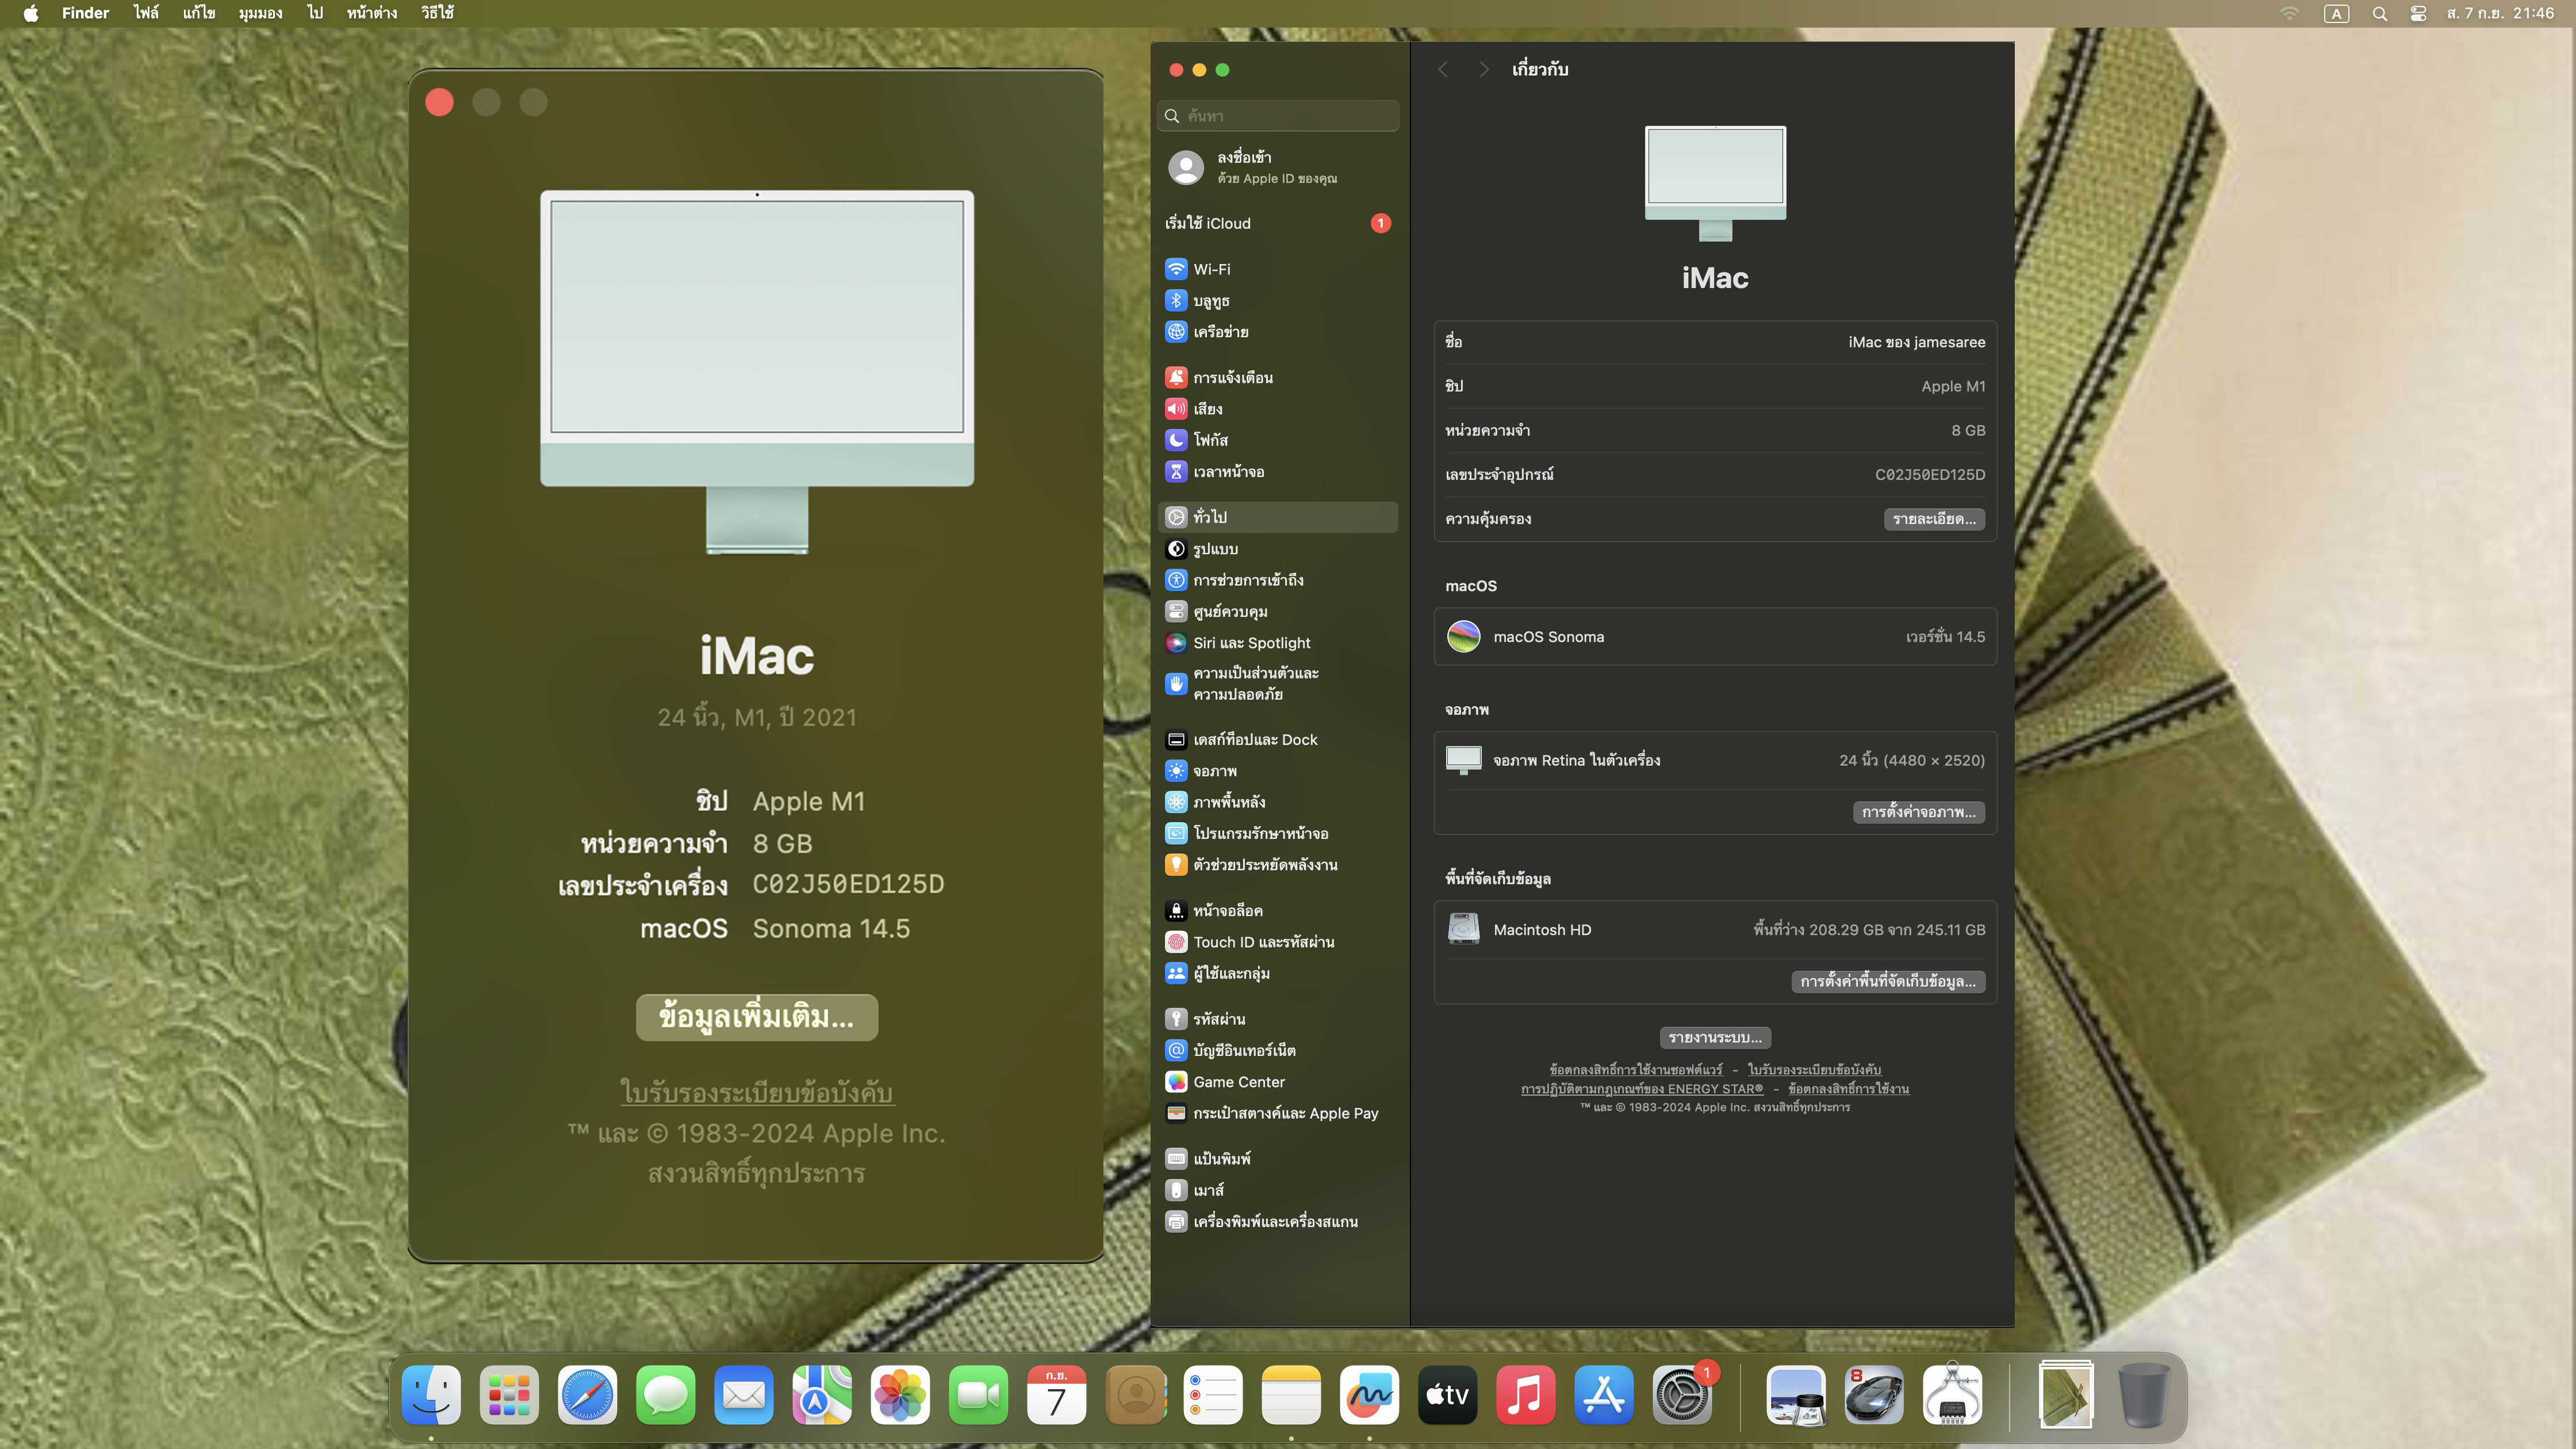This screenshot has width=2576, height=1449.
Task: Open License Agreement (ข้อตกลงสิทธิ์การใช้งาน) link
Action: [1848, 1089]
